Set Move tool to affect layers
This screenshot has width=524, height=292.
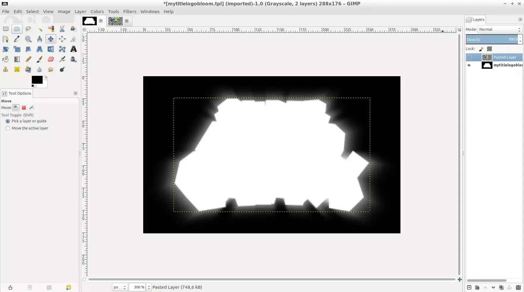(x=16, y=107)
